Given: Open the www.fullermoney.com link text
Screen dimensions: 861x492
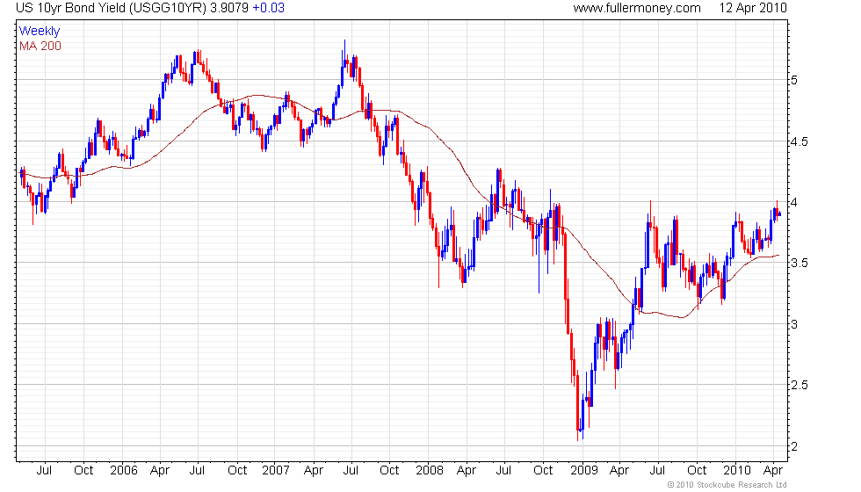Looking at the screenshot, I should 637,8.
